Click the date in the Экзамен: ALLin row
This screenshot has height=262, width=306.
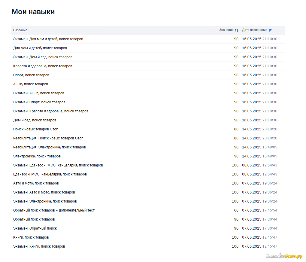[x=259, y=93]
